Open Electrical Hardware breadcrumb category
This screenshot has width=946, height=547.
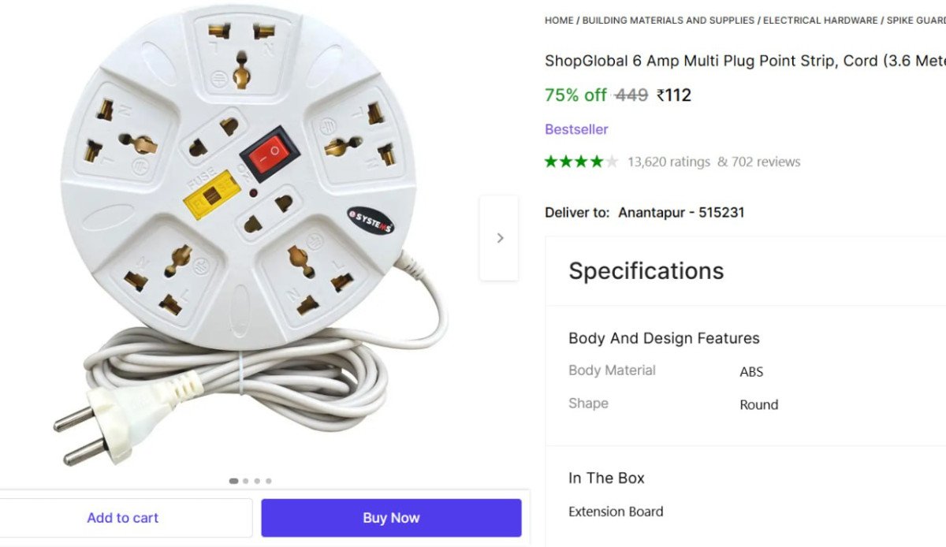tap(820, 20)
